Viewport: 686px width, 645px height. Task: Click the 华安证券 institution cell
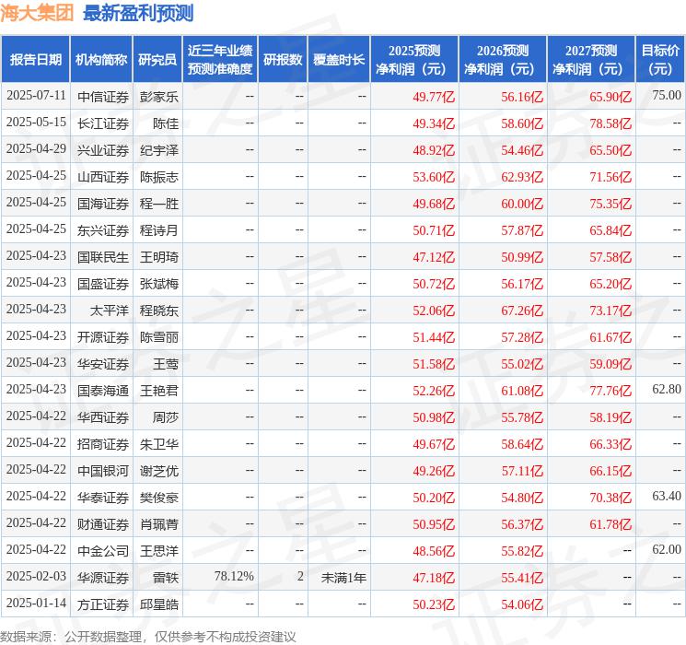(x=103, y=364)
